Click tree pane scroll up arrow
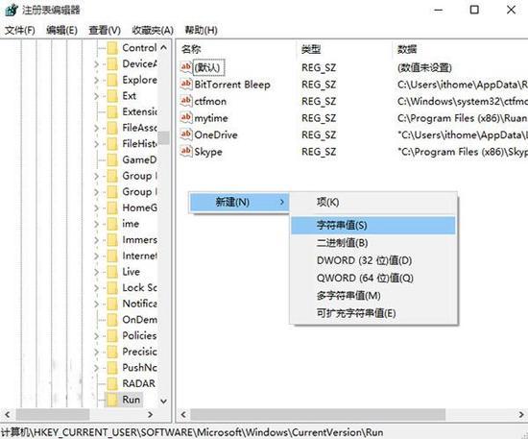This screenshot has height=439, width=528. tap(163, 48)
